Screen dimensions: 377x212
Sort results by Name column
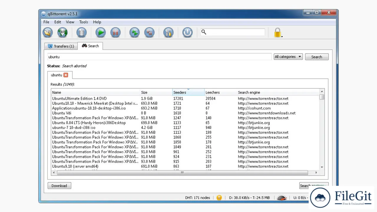point(95,92)
